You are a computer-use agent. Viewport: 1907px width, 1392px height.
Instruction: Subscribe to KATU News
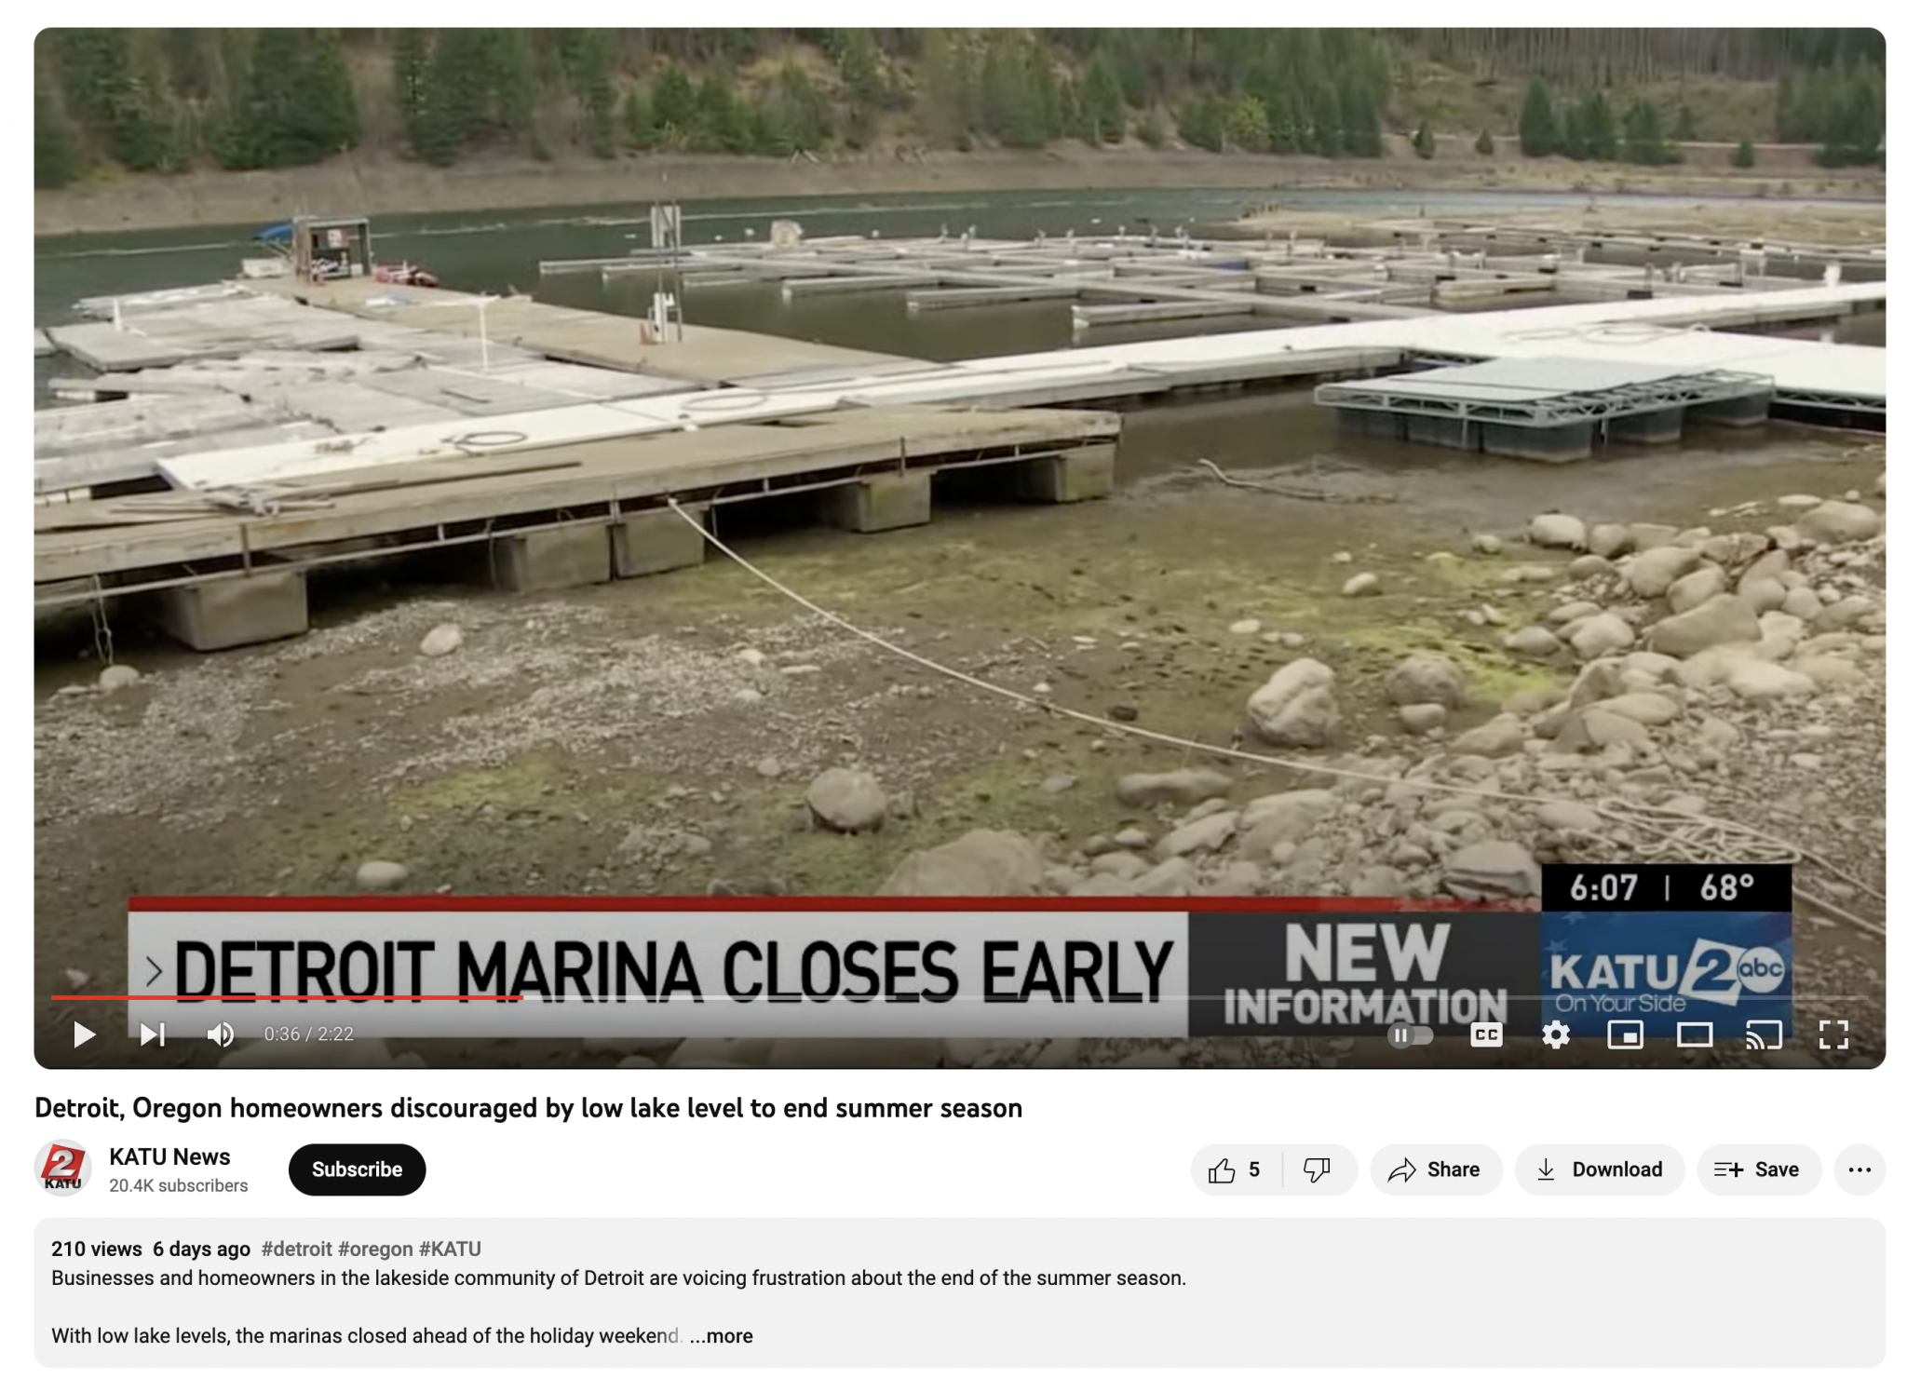357,1169
